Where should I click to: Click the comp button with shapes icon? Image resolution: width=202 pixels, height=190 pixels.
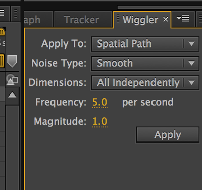pos(12,79)
